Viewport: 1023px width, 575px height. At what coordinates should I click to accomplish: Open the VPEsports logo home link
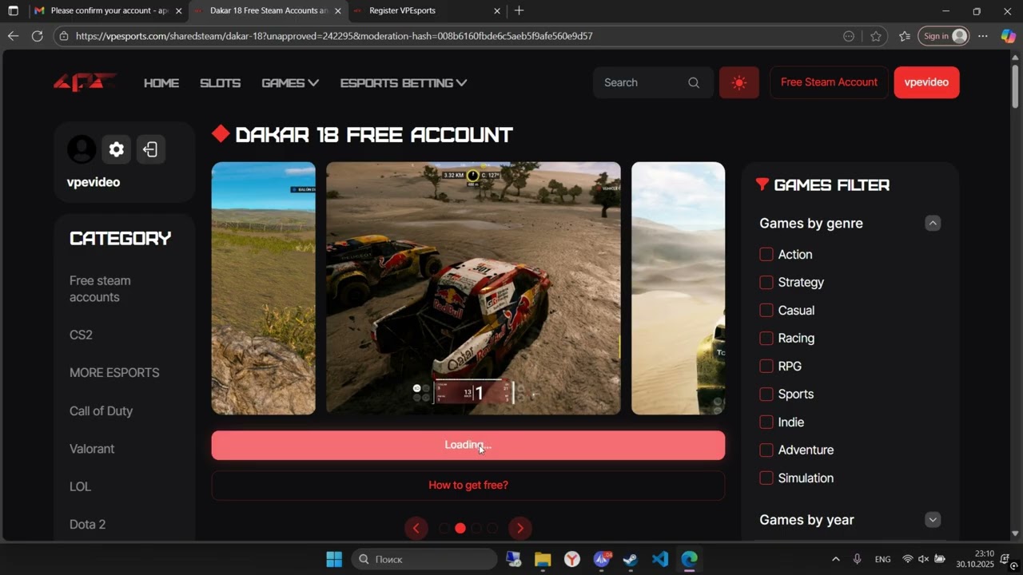(x=85, y=82)
